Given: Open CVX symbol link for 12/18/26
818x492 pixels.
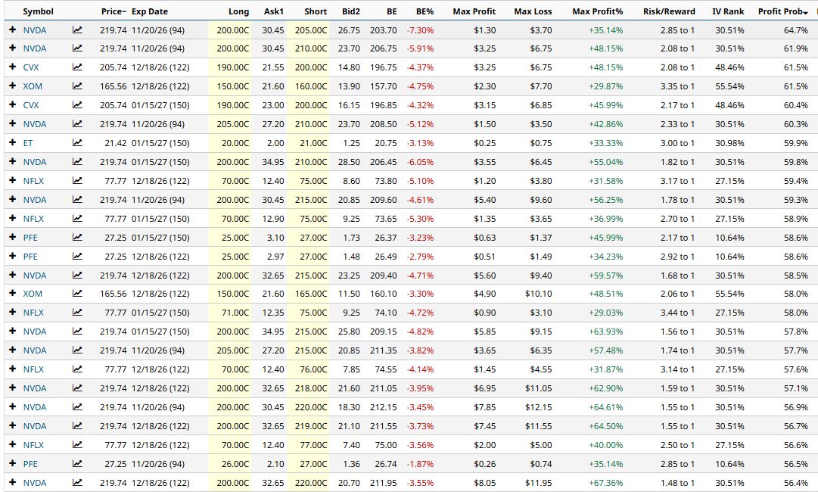Looking at the screenshot, I should [31, 67].
